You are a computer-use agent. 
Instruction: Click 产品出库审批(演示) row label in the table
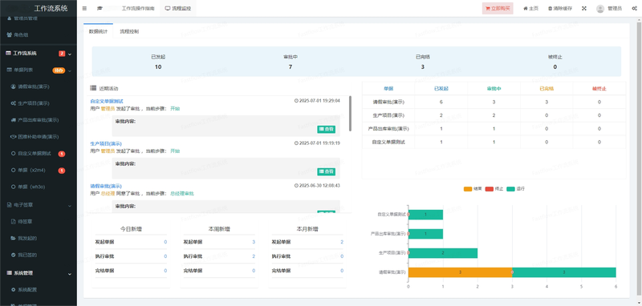(388, 129)
